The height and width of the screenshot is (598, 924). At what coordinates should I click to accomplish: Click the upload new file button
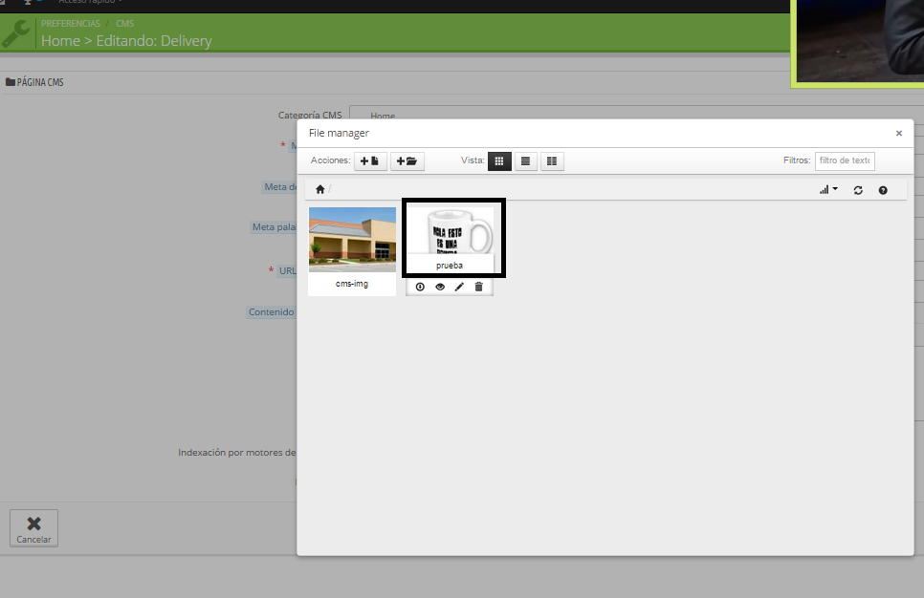click(370, 161)
